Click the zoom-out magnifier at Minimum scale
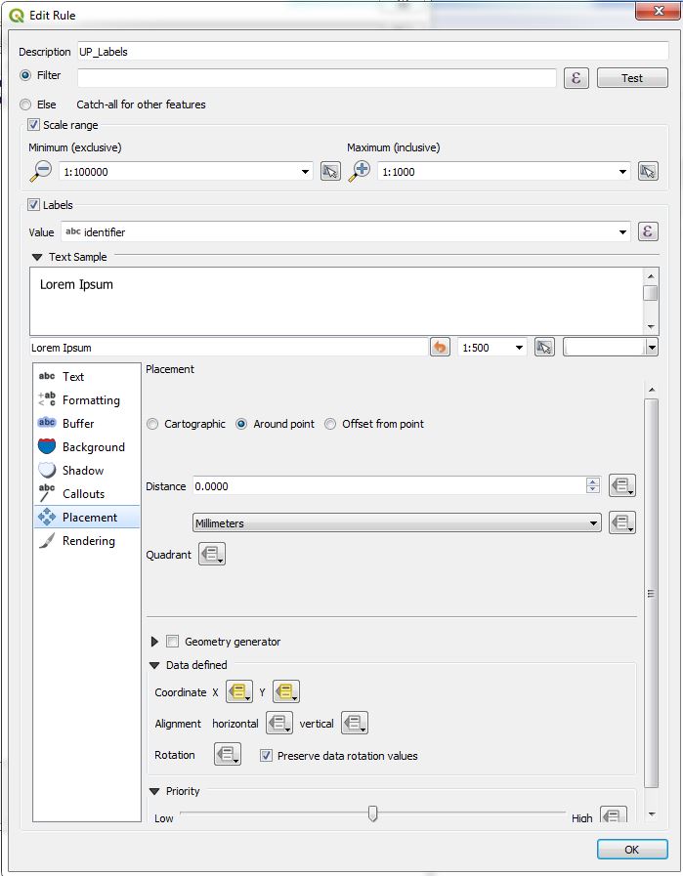Viewport: 683px width, 876px height. tap(41, 171)
